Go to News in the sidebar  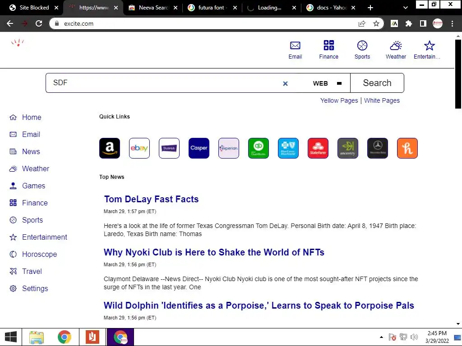25,151
